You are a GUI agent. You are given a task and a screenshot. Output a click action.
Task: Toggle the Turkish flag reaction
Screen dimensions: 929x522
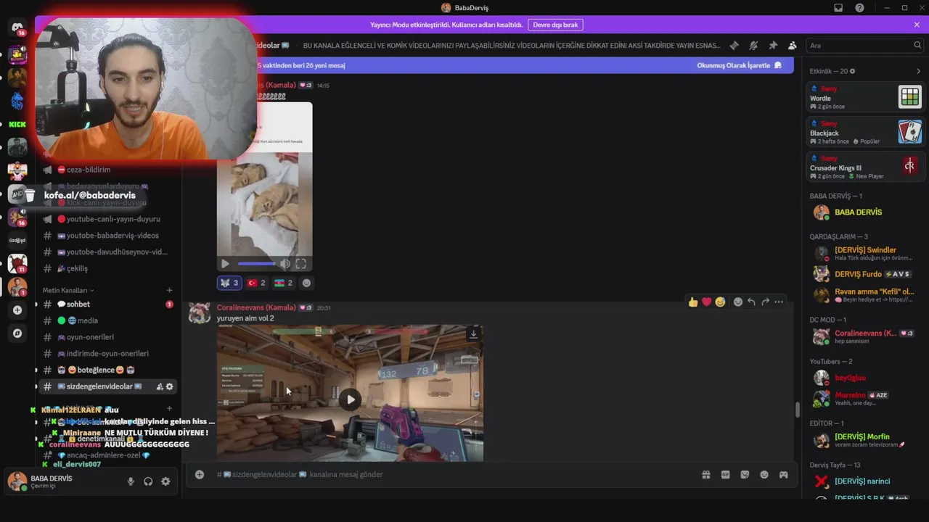coord(257,283)
